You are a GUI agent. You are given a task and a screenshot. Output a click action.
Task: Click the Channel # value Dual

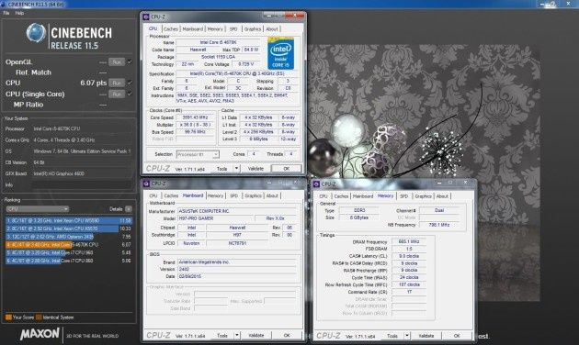439,210
